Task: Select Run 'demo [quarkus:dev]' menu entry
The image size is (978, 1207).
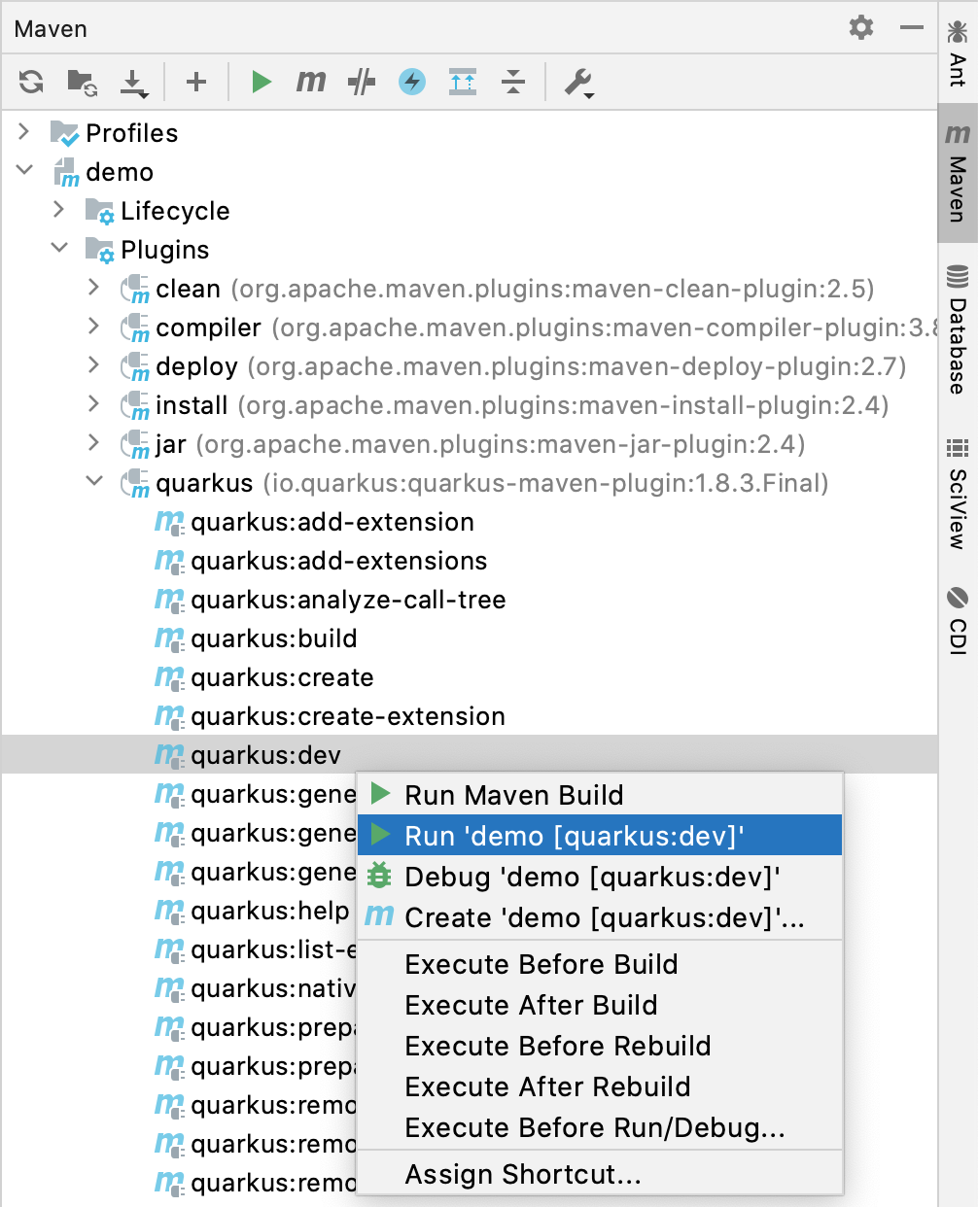Action: point(574,836)
